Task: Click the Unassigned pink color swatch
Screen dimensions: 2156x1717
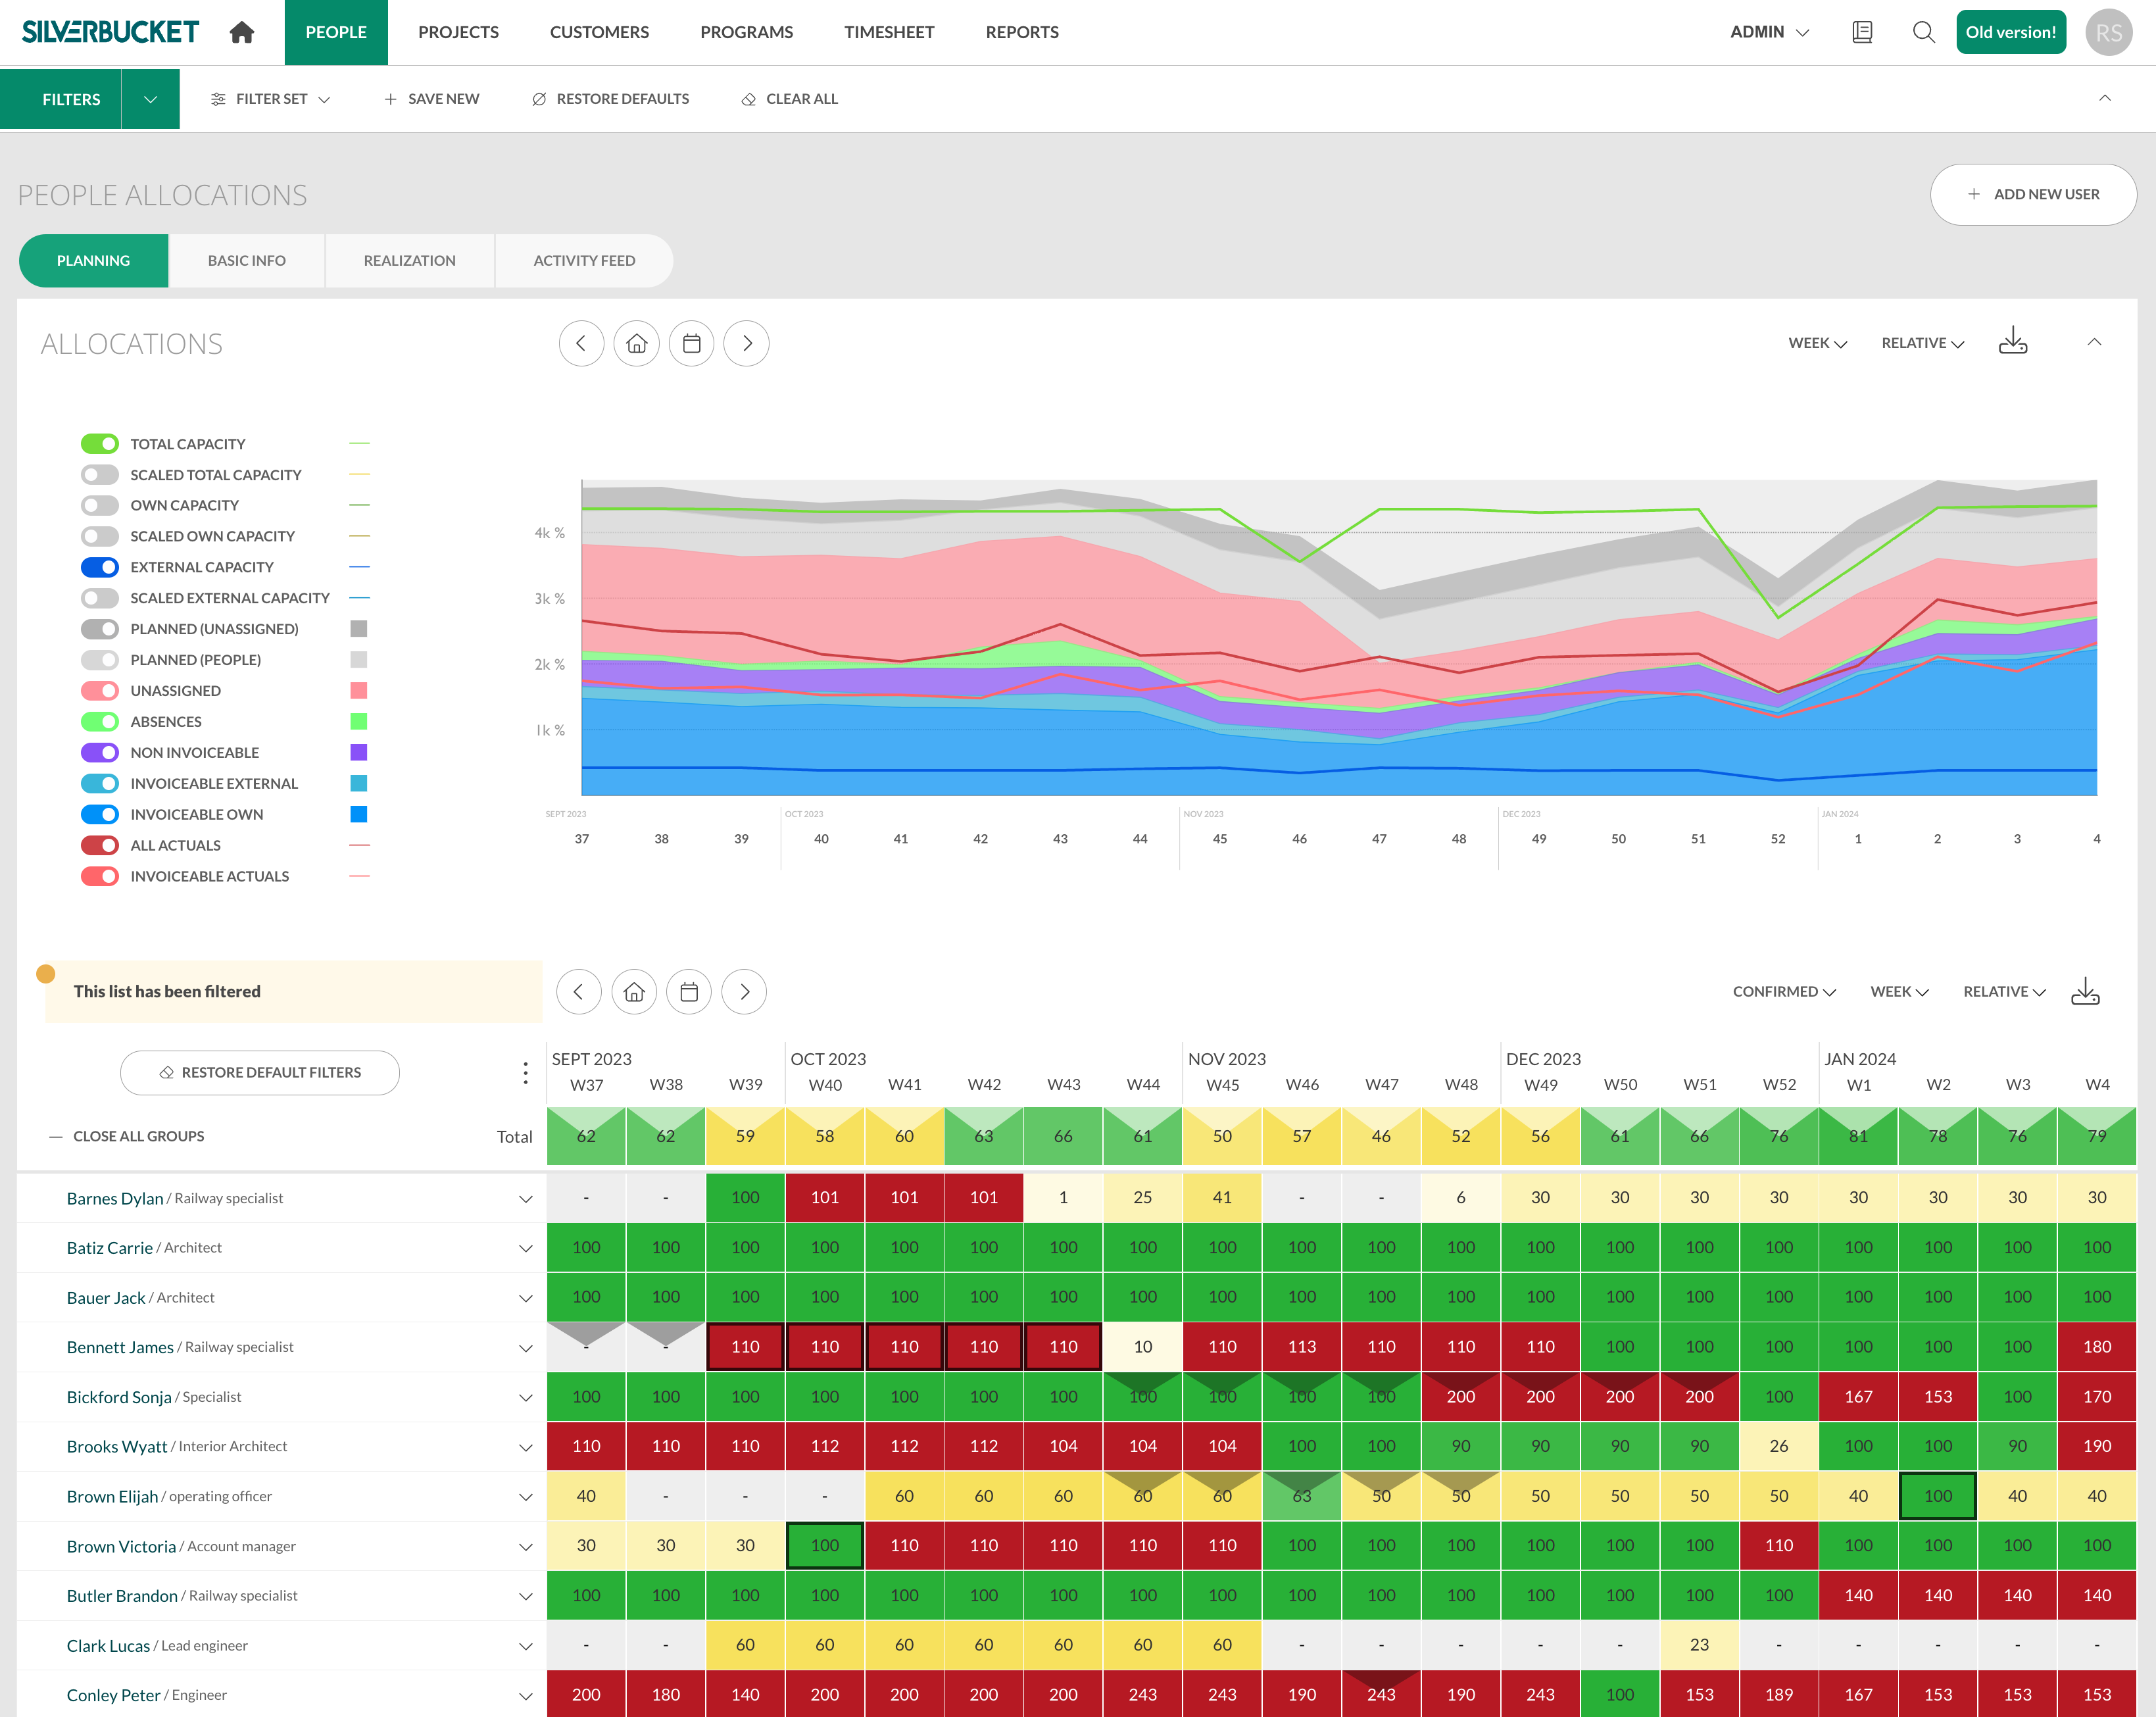Action: click(x=359, y=691)
